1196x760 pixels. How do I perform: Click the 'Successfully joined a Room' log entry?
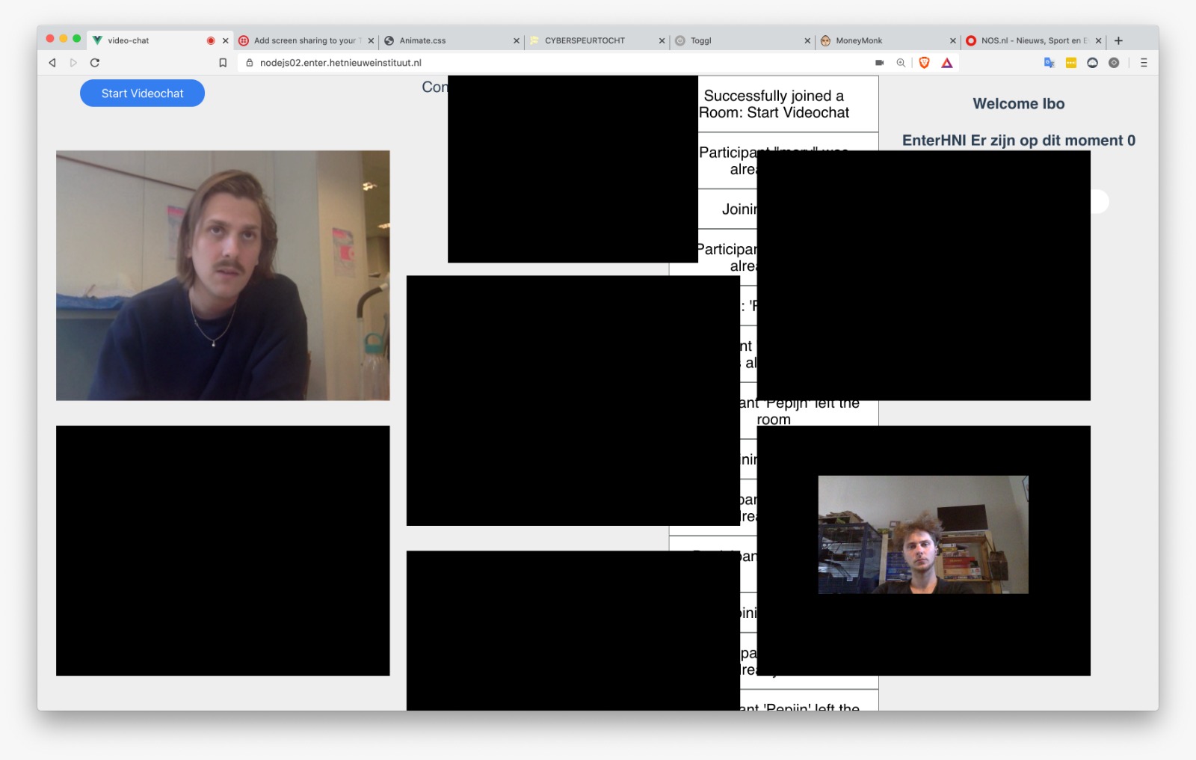click(x=788, y=104)
